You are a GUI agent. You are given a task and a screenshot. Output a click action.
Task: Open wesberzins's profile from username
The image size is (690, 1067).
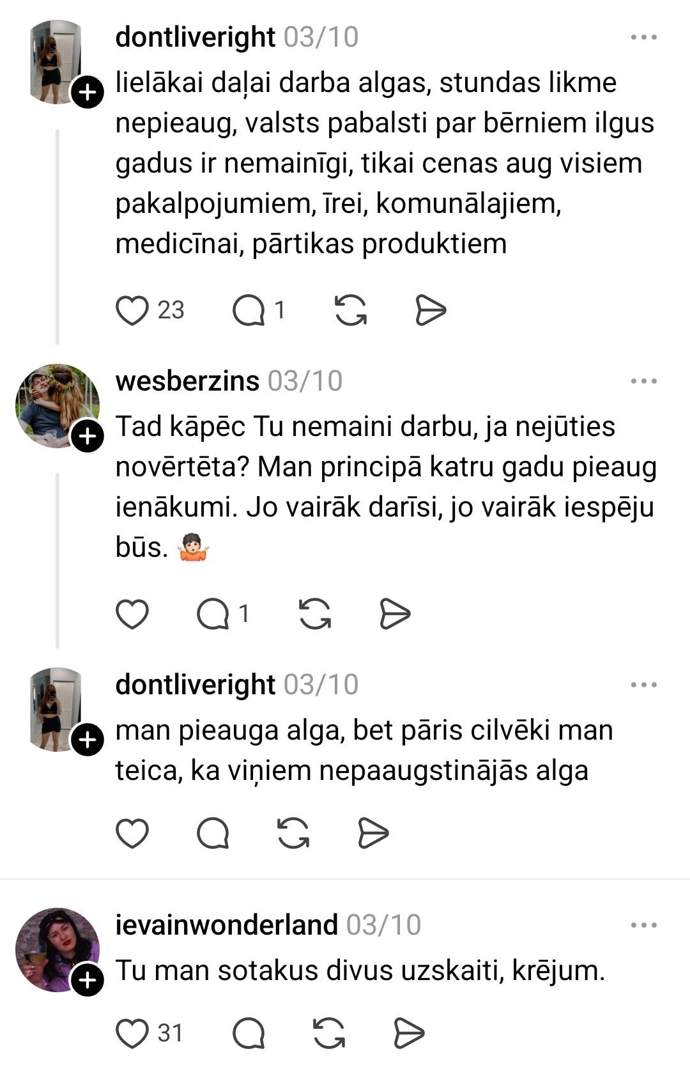pos(187,381)
